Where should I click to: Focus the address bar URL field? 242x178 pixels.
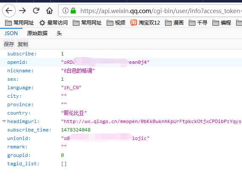(x=150, y=11)
